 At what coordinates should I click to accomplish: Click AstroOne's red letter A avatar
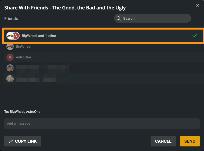10,57
